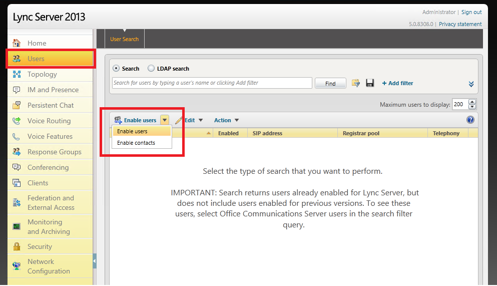This screenshot has width=497, height=286.
Task: Click the IM and Presence speech bubble icon
Action: tap(17, 90)
